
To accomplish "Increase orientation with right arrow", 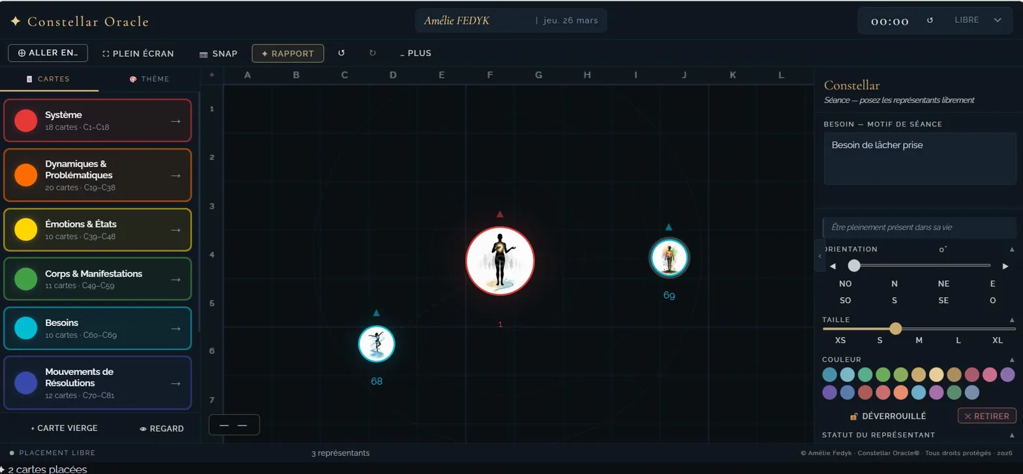I will [x=1005, y=266].
